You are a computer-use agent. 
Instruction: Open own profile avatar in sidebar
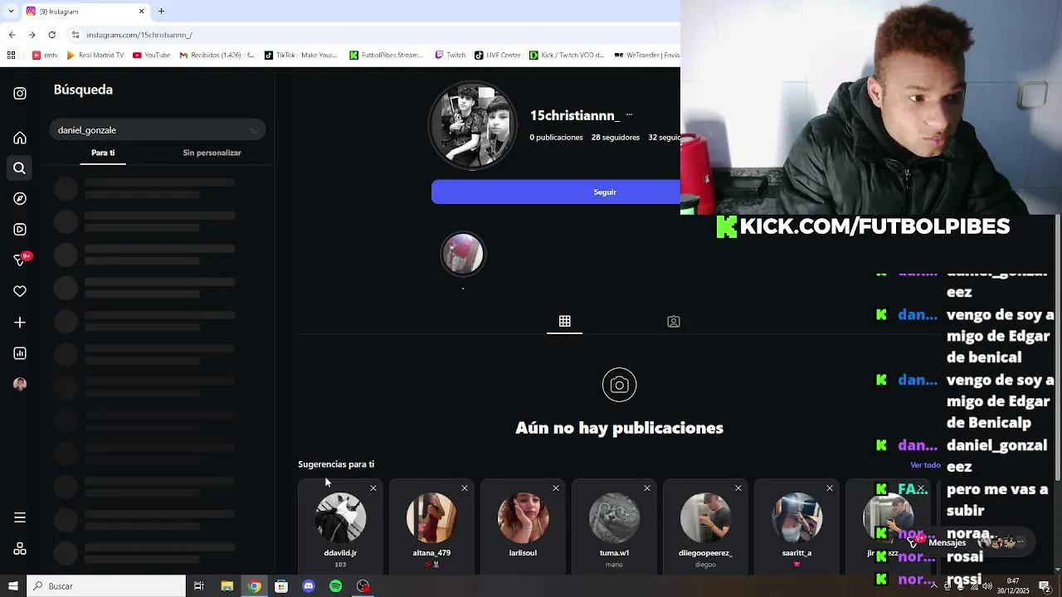point(20,384)
